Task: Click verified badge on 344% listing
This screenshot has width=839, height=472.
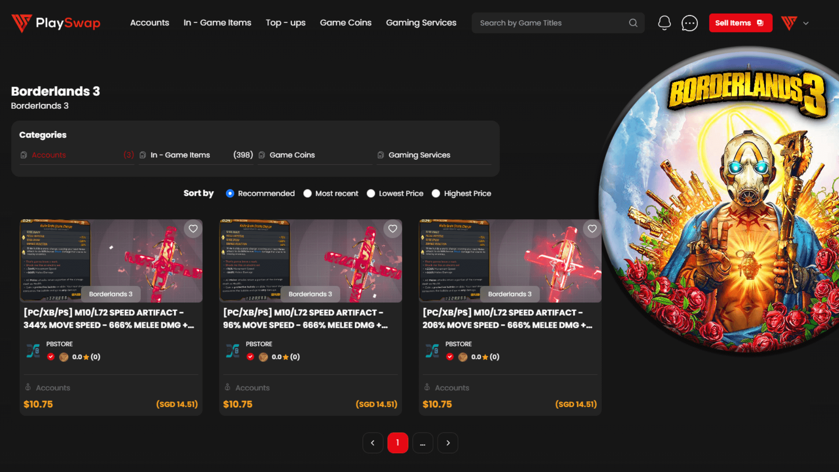Action: click(x=51, y=357)
